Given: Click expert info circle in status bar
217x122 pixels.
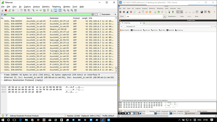Looking at the screenshot, I should pos(3,116).
